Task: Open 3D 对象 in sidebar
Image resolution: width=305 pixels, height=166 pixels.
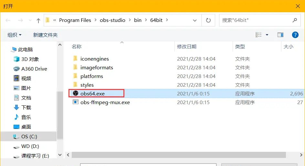Action: [30, 59]
